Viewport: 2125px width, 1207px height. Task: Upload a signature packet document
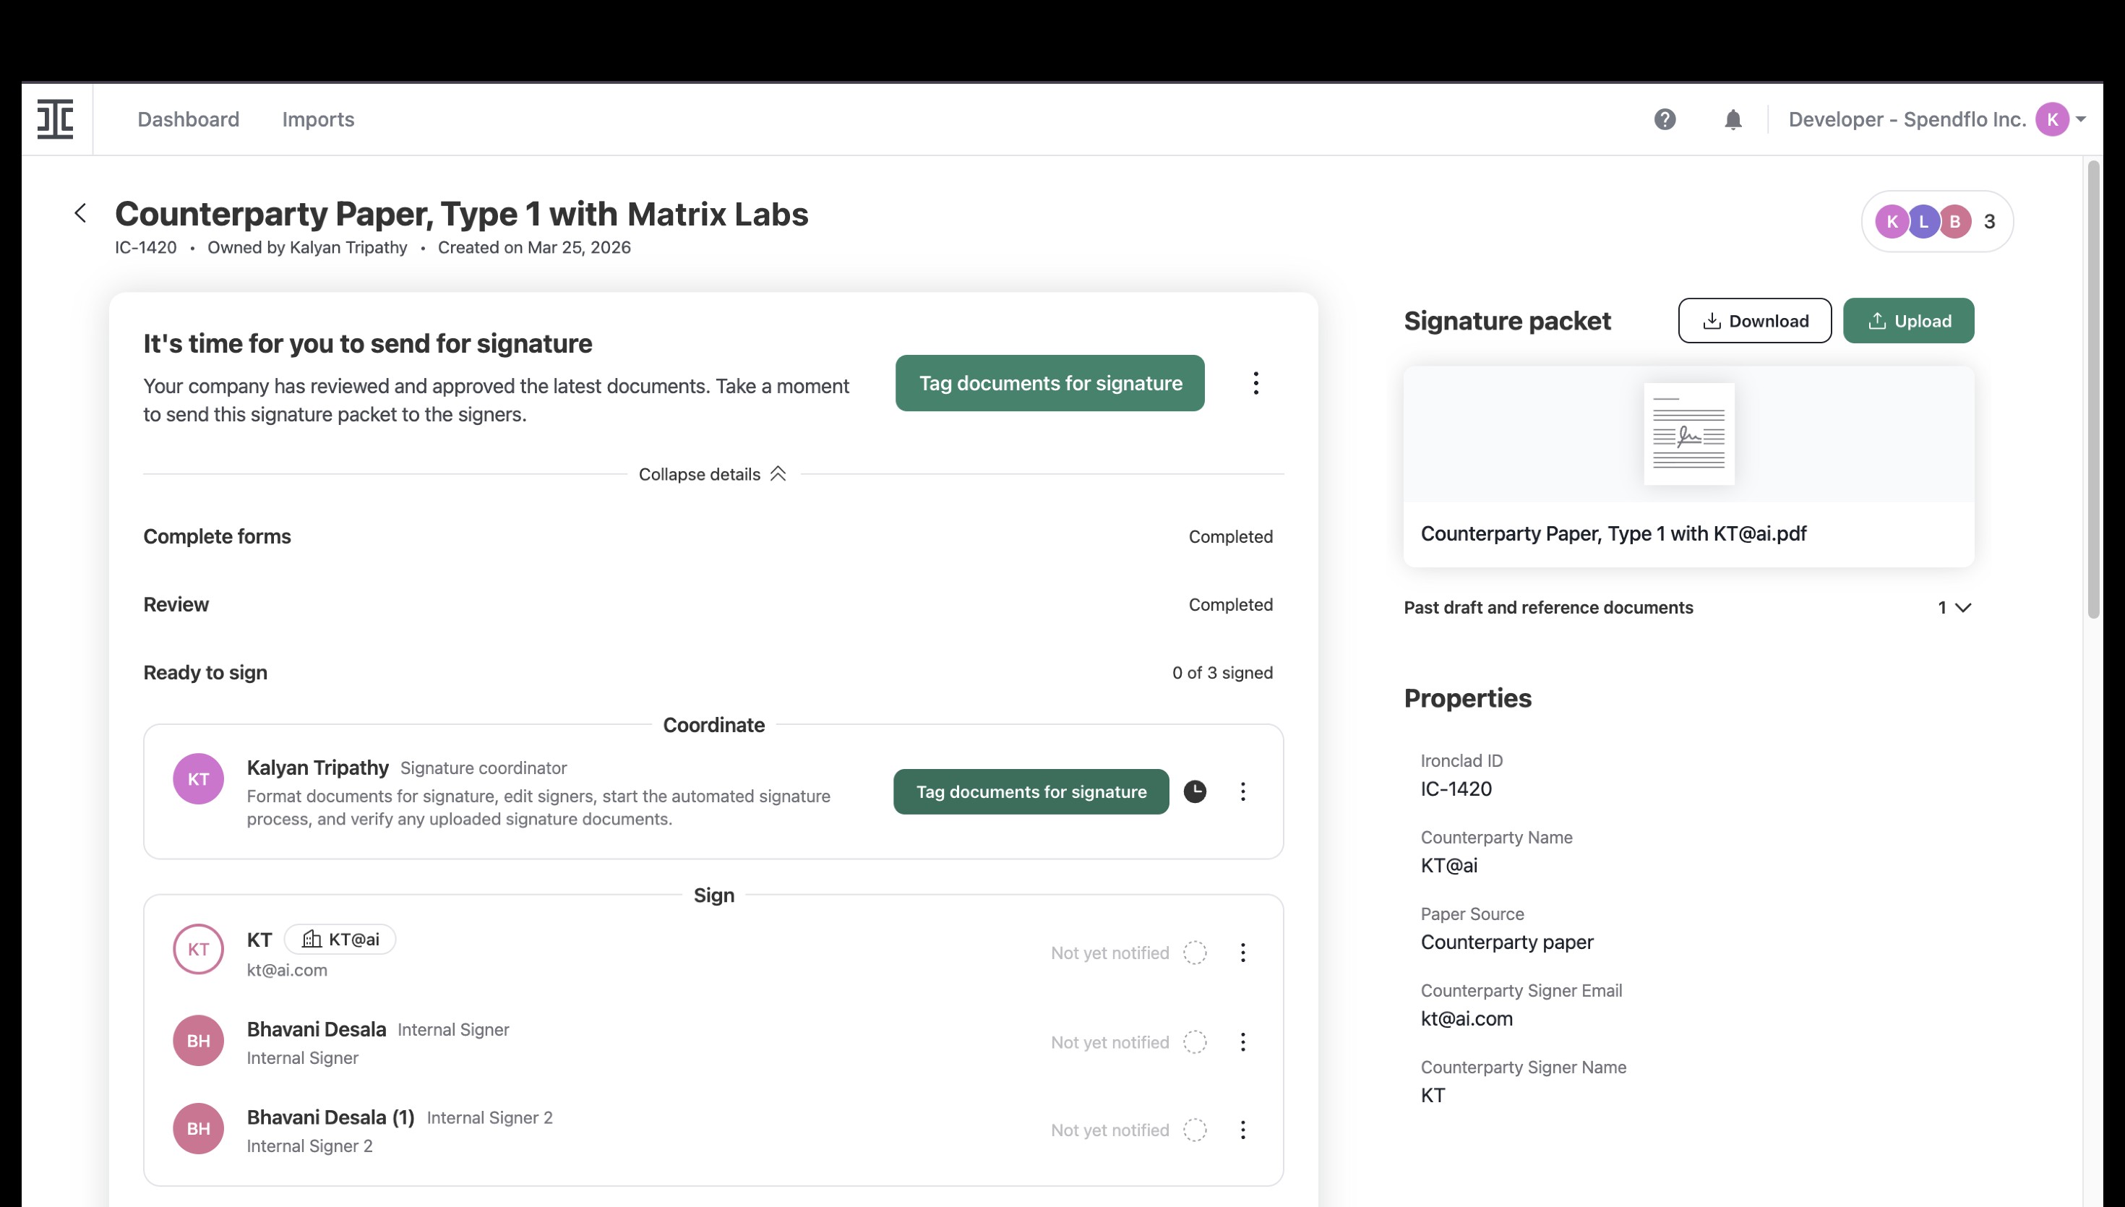click(1909, 321)
